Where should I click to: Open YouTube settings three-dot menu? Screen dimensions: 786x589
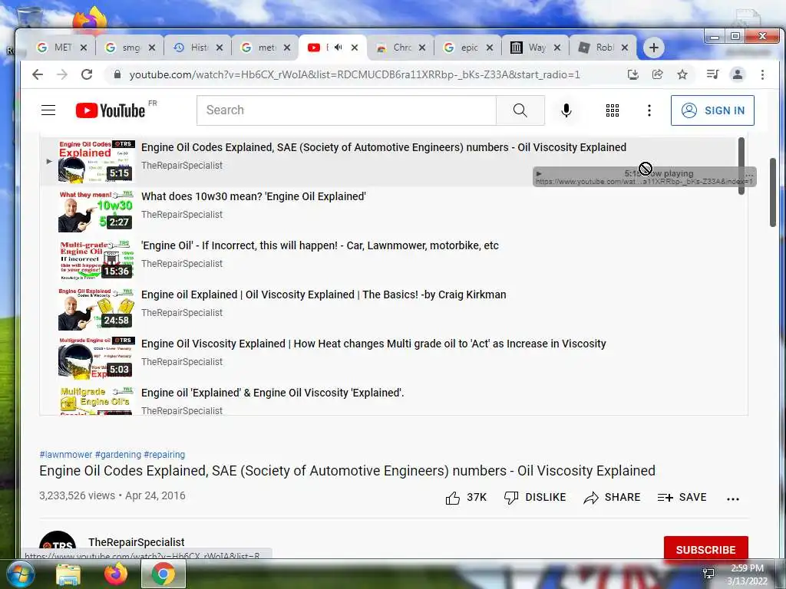coord(649,110)
